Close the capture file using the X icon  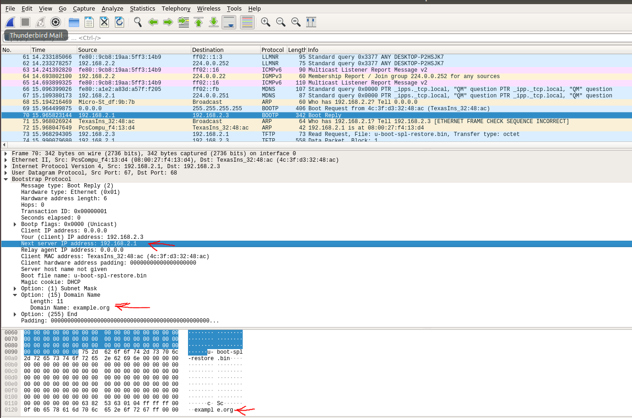(x=104, y=22)
